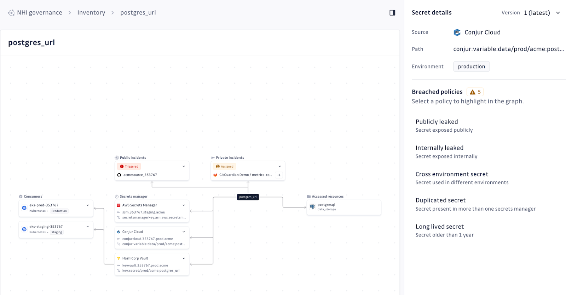
Task: Expand the Private incidents card chevron
Action: pos(279,167)
